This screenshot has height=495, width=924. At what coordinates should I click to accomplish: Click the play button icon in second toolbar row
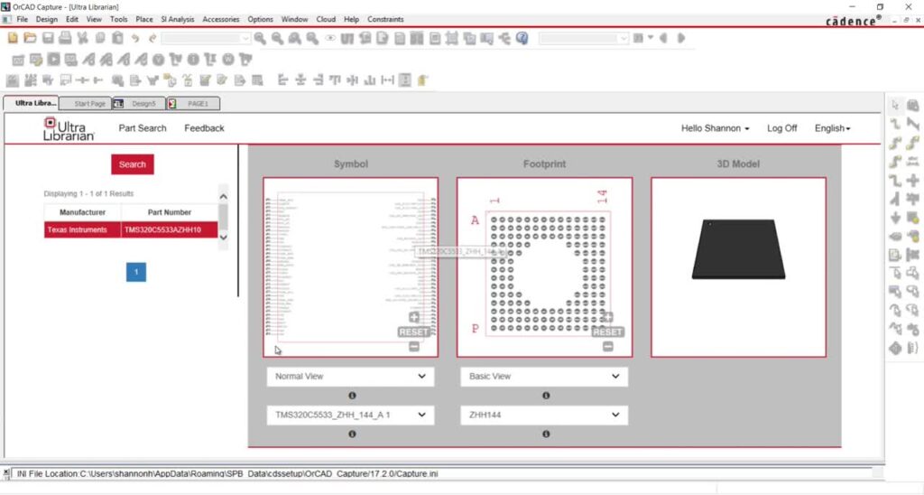pos(53,60)
